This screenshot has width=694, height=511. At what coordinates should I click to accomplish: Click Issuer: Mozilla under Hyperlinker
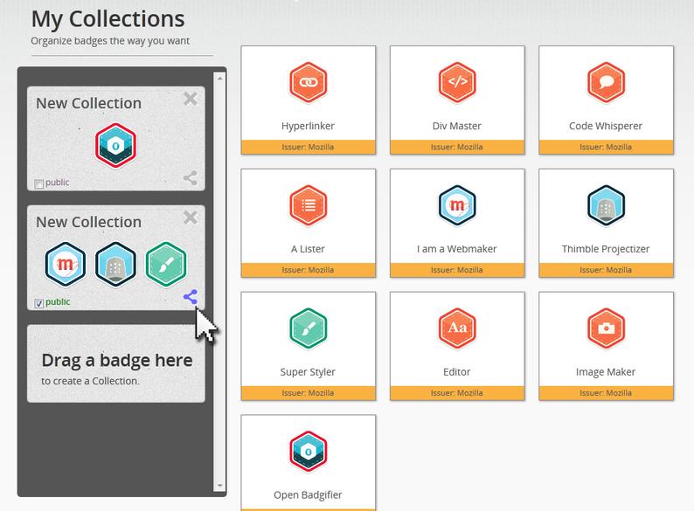pos(308,147)
